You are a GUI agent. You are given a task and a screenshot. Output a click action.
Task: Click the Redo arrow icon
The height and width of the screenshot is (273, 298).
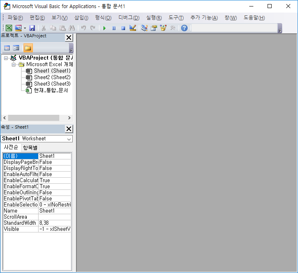93,28
